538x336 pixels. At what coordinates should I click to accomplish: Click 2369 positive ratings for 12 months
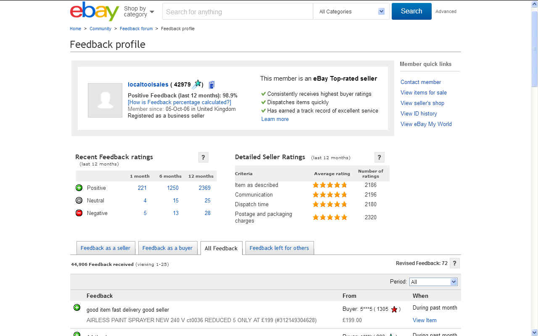pos(205,188)
